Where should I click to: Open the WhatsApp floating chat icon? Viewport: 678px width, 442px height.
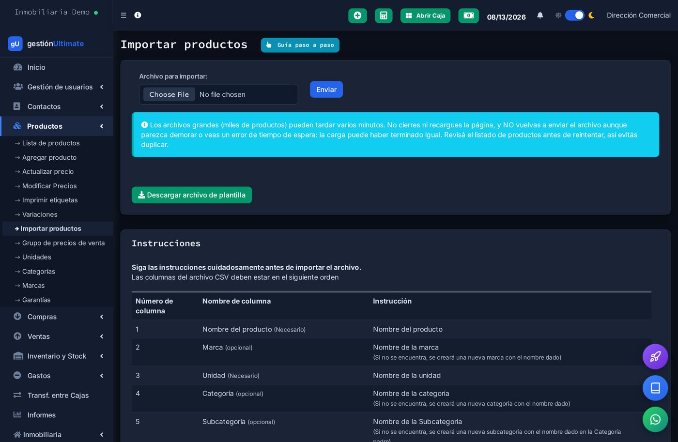[x=655, y=419]
